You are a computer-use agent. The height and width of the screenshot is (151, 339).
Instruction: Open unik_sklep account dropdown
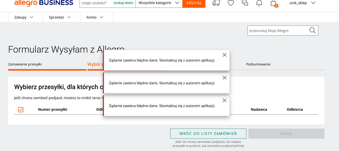[302, 3]
